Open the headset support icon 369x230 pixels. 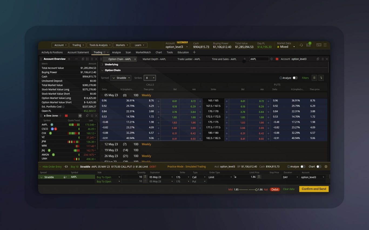tap(301, 45)
